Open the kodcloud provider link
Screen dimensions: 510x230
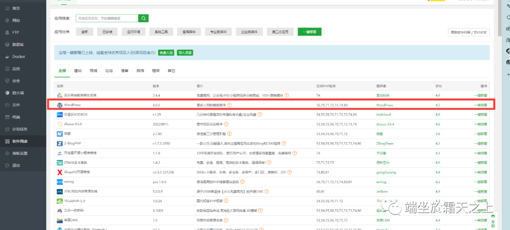[x=383, y=115]
